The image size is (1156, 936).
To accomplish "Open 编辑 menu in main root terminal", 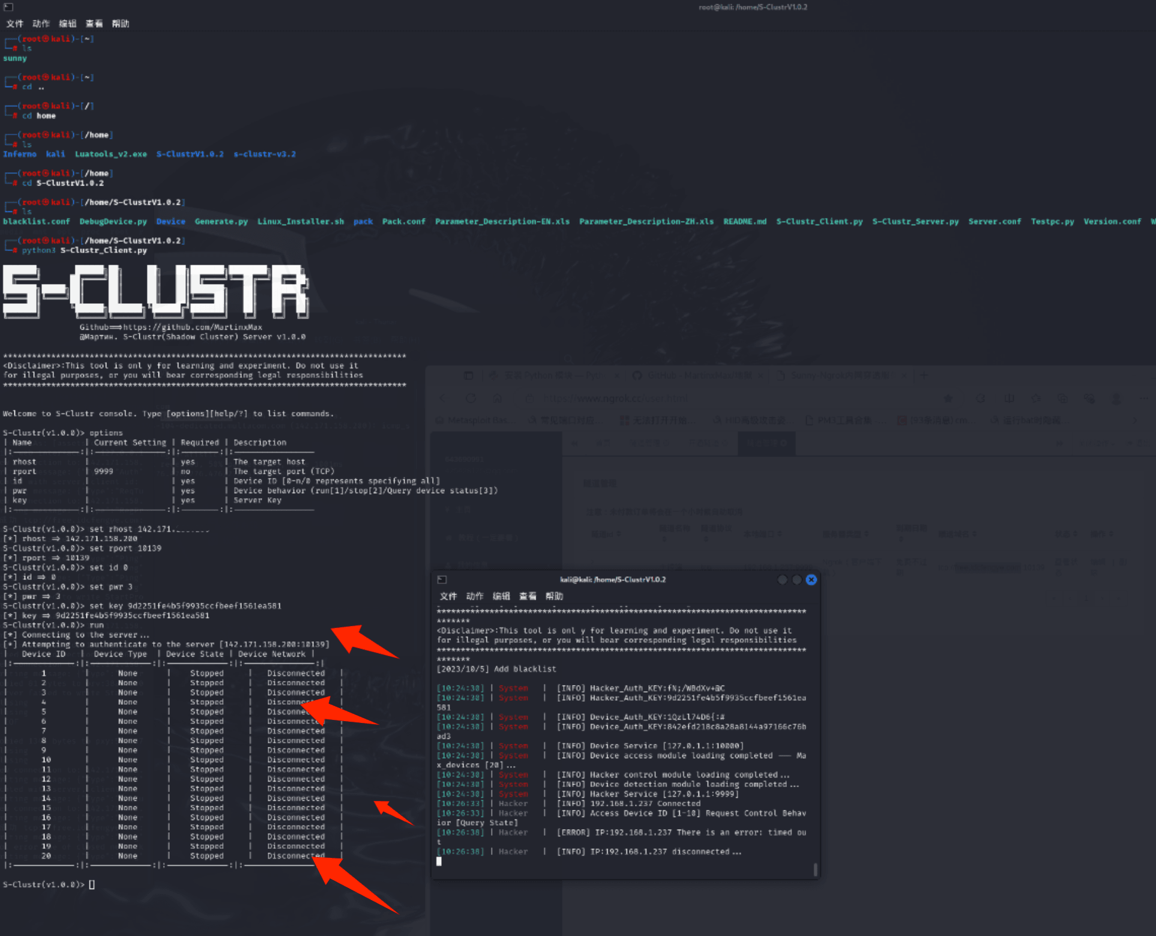I will point(67,23).
